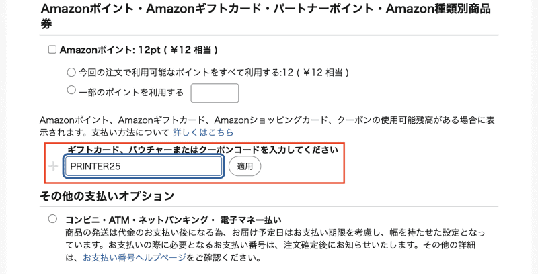Click the コンビニ・ATM・ネットバンキング・電子マネー払い bold label
Image resolution: width=538 pixels, height=274 pixels.
pyautogui.click(x=173, y=220)
